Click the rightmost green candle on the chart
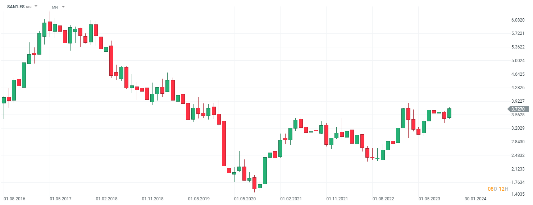The width and height of the screenshot is (533, 205). point(449,113)
